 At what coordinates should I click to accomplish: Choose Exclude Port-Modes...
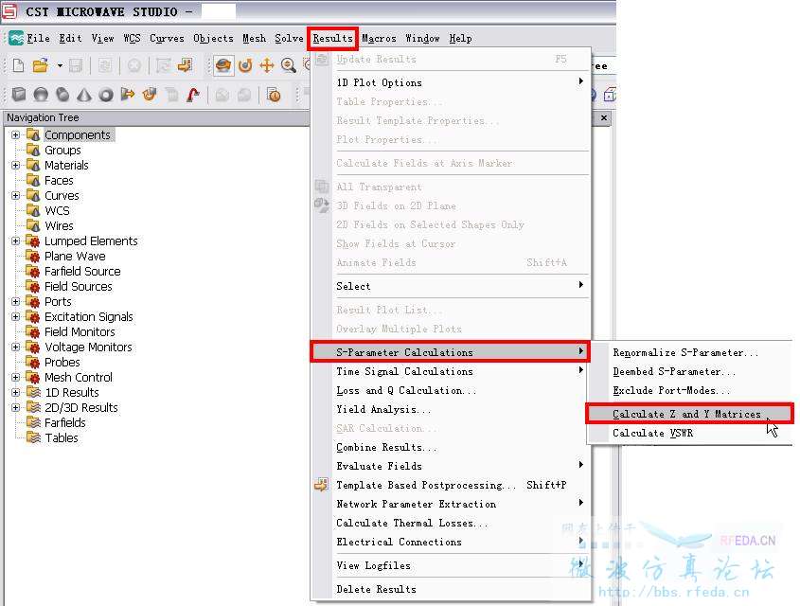pyautogui.click(x=689, y=390)
